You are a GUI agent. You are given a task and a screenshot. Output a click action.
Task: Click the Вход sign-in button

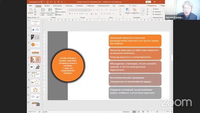point(148,2)
